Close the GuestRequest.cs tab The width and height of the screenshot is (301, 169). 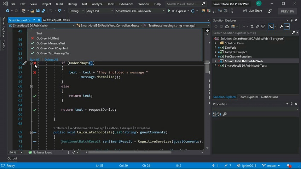click(39, 20)
